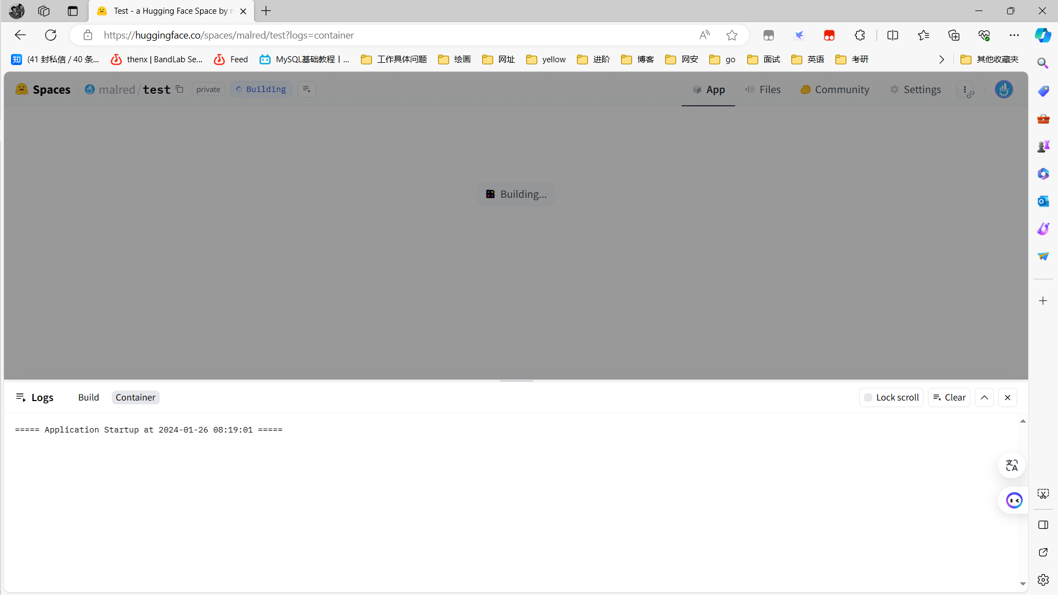Click the divider handle above the Logs panel

click(x=516, y=381)
